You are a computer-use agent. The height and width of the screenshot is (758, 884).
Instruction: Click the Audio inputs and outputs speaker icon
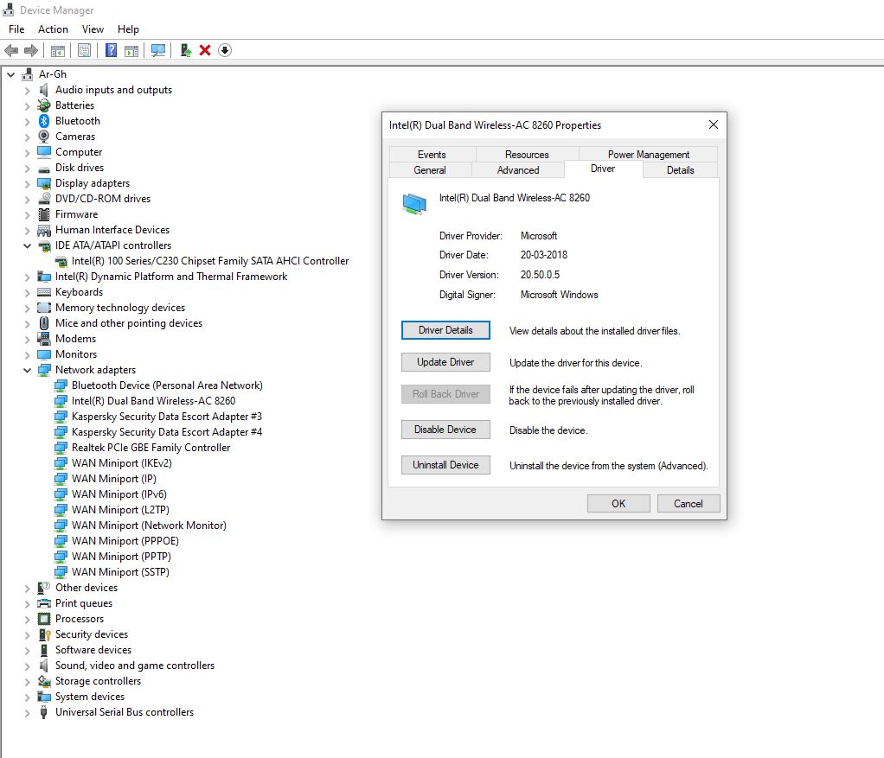[x=44, y=90]
